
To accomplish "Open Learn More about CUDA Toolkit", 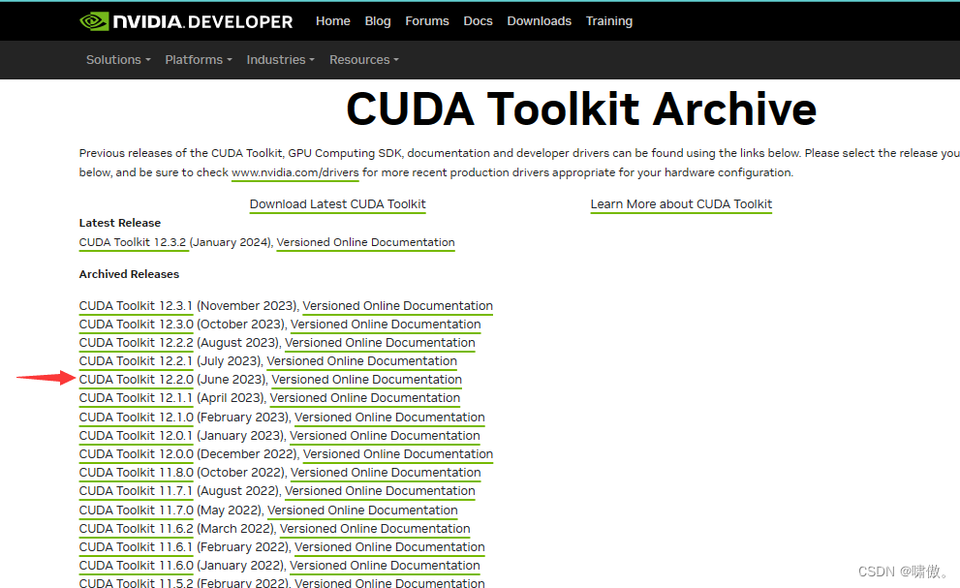I will point(681,204).
